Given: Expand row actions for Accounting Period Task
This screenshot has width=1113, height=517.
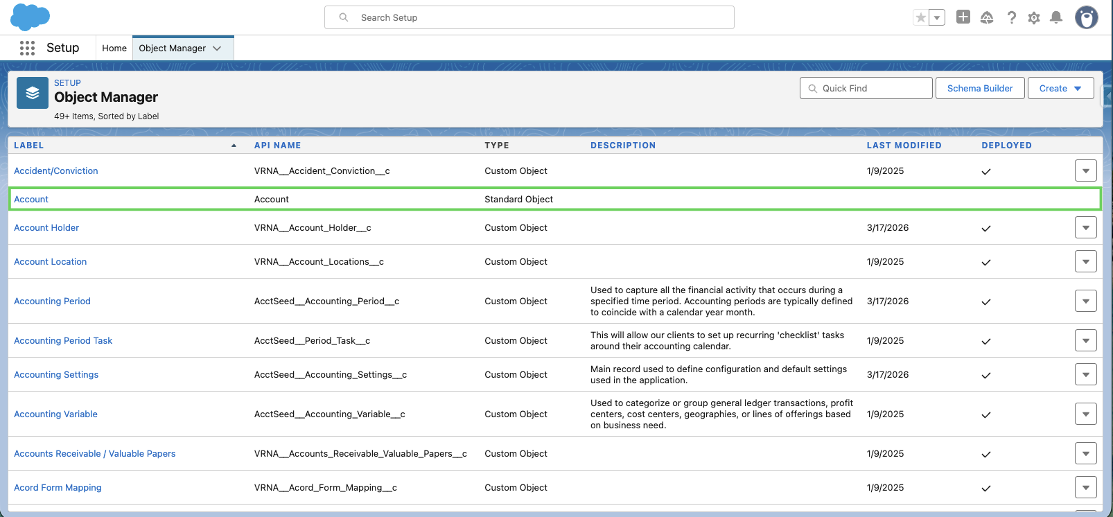Looking at the screenshot, I should click(x=1086, y=340).
